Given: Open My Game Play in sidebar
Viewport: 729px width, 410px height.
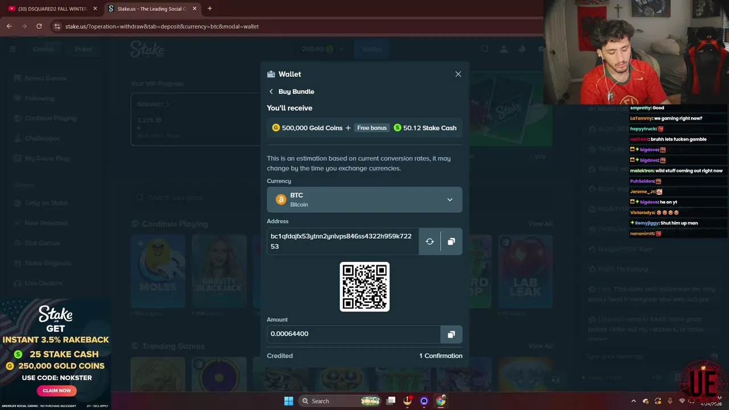Looking at the screenshot, I should click(47, 158).
